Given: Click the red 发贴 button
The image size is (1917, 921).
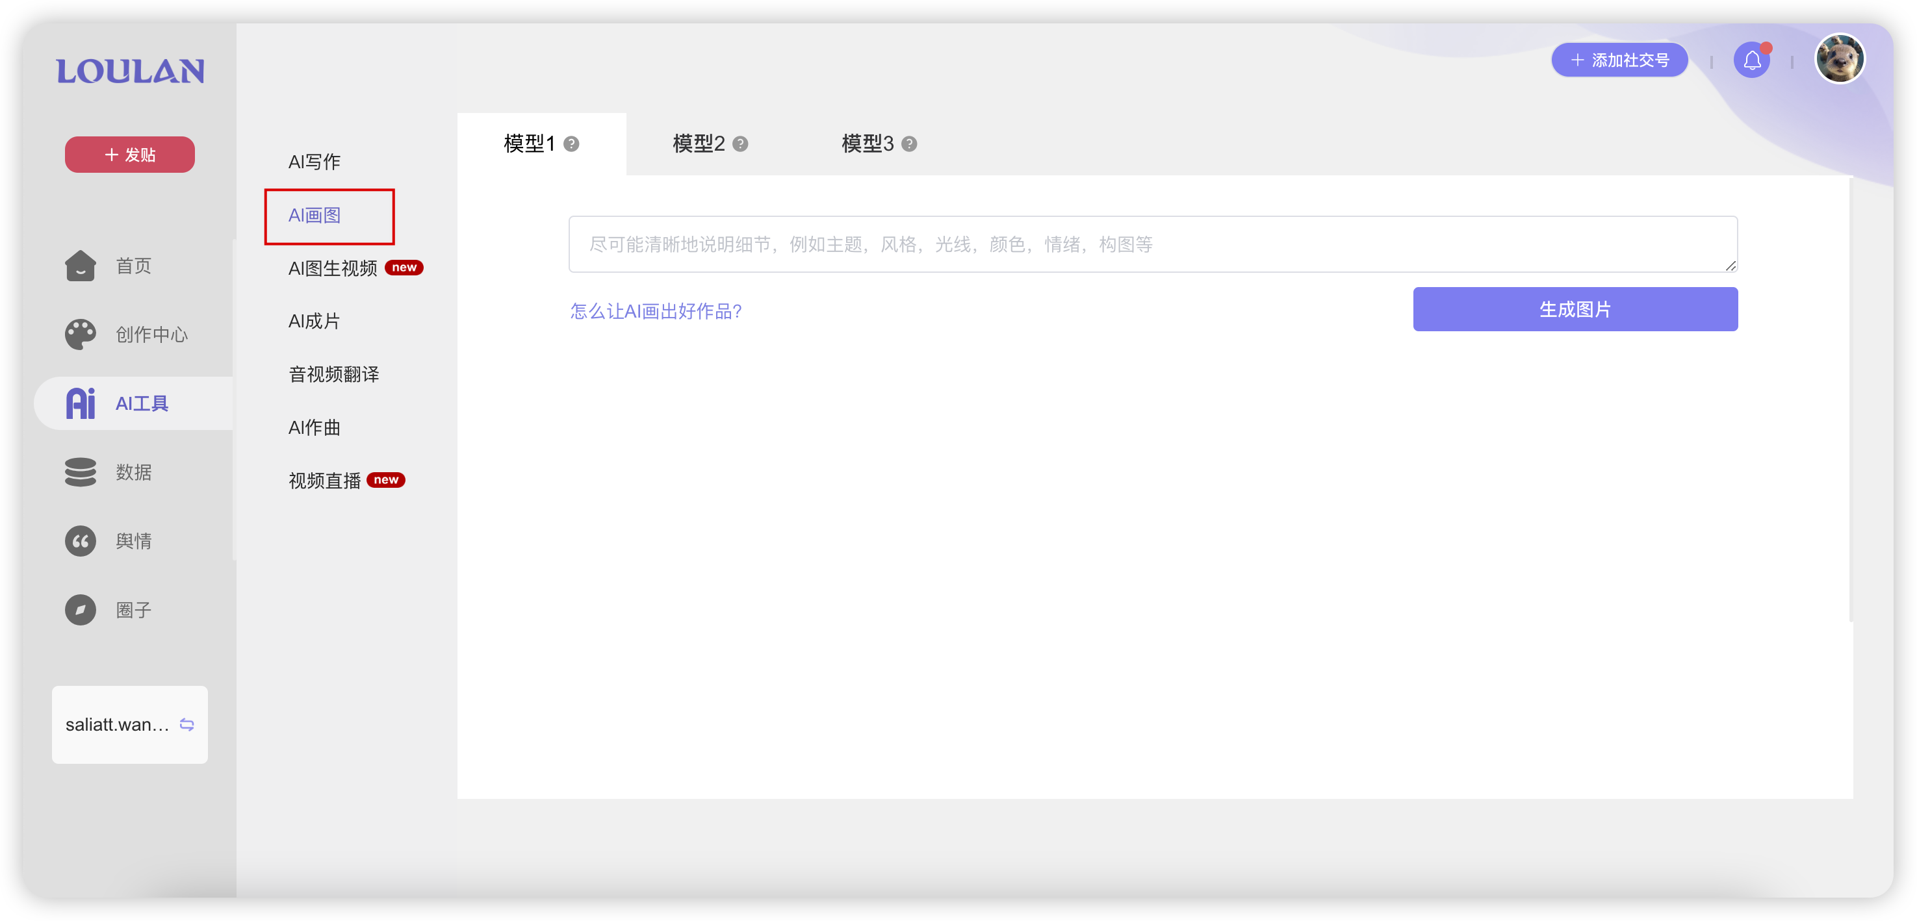Looking at the screenshot, I should [129, 154].
